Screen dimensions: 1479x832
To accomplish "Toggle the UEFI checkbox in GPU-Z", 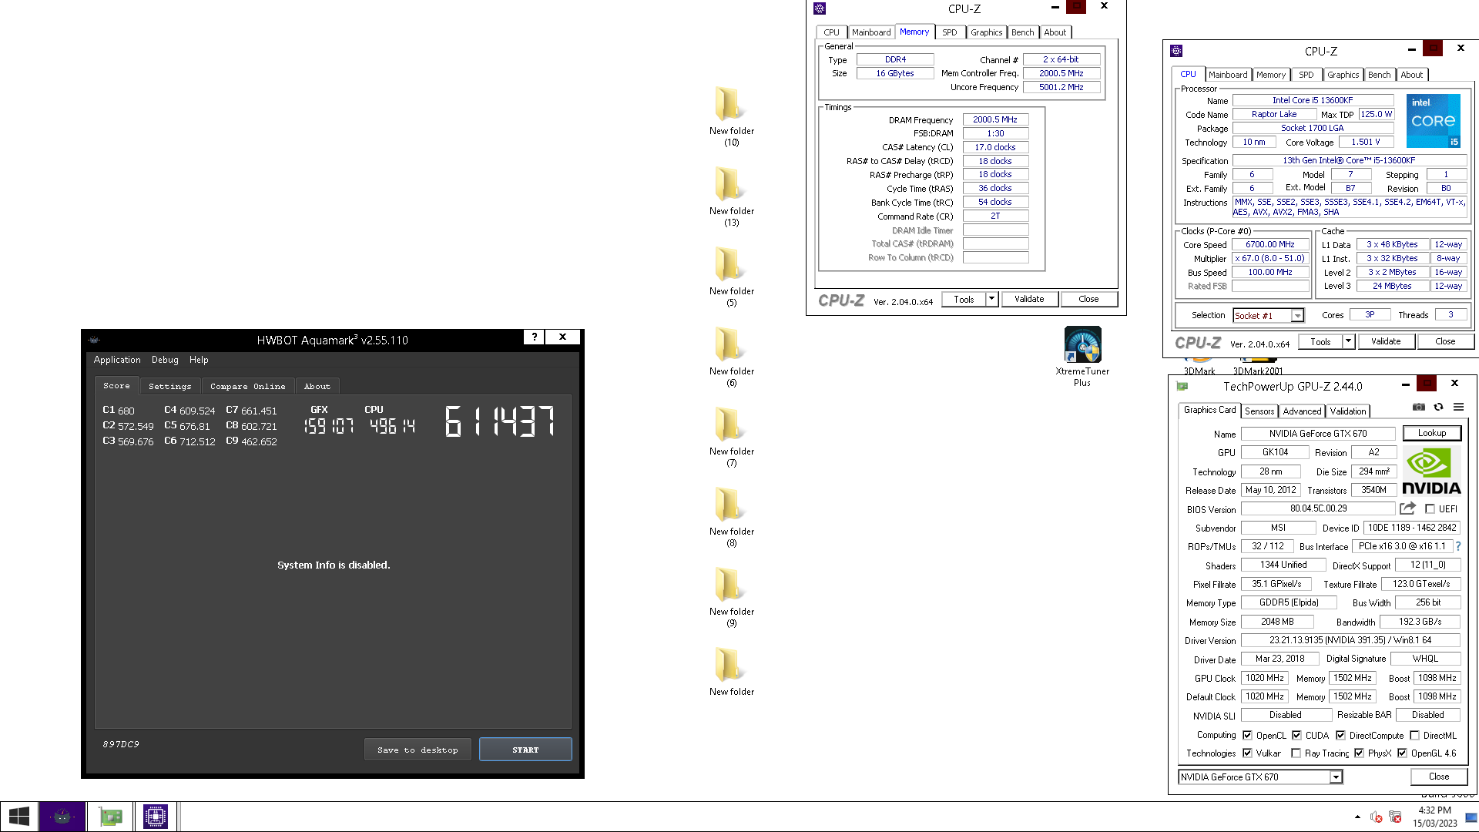I will point(1430,509).
